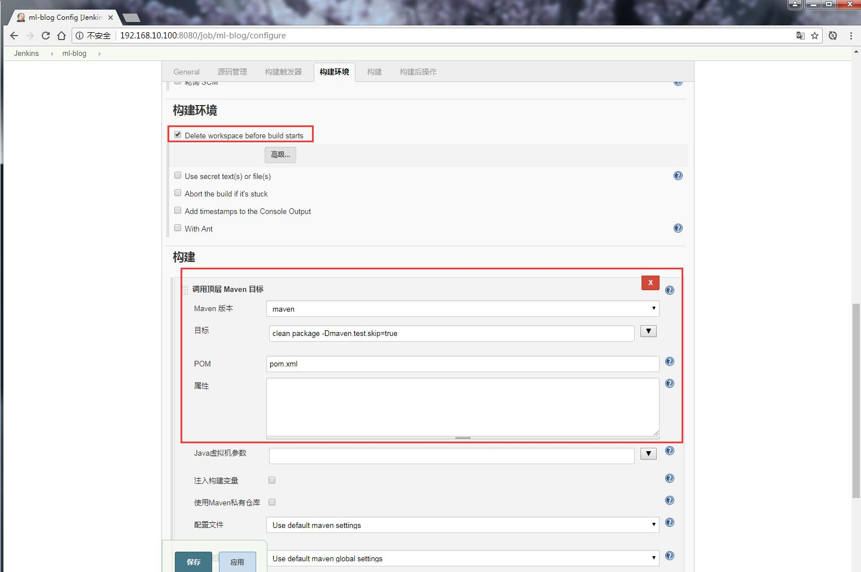
Task: Open breadcrumb arrow after ml-blog
Action: pyautogui.click(x=99, y=54)
